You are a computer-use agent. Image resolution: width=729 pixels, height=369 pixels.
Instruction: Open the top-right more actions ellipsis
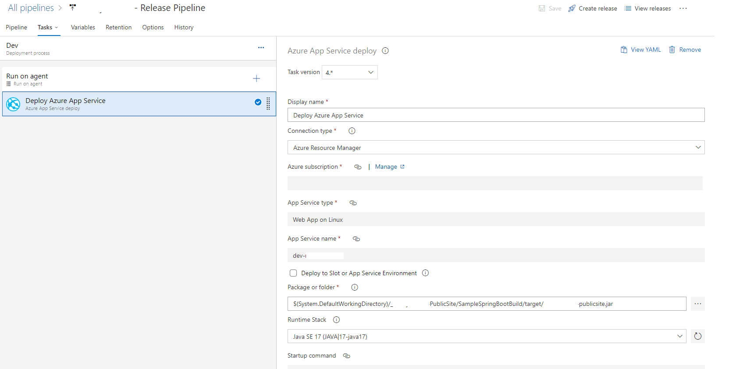tap(683, 8)
